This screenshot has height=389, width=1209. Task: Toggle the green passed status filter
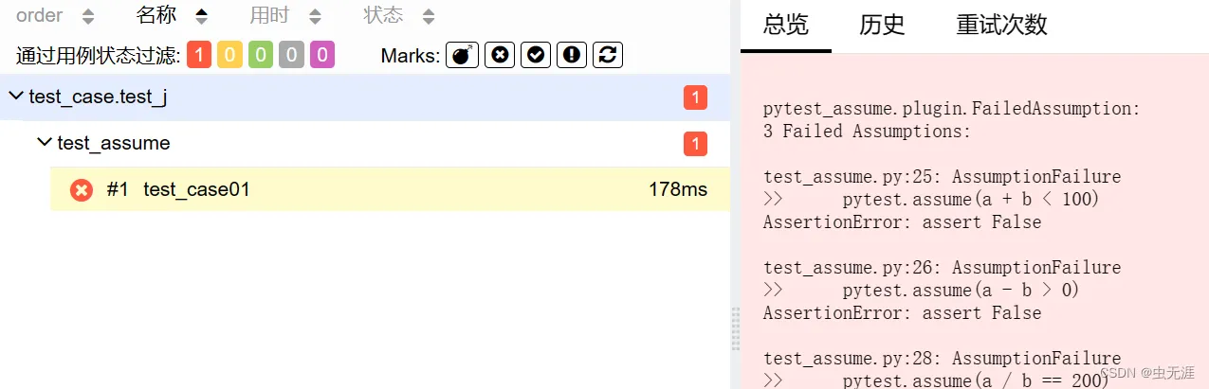coord(261,55)
